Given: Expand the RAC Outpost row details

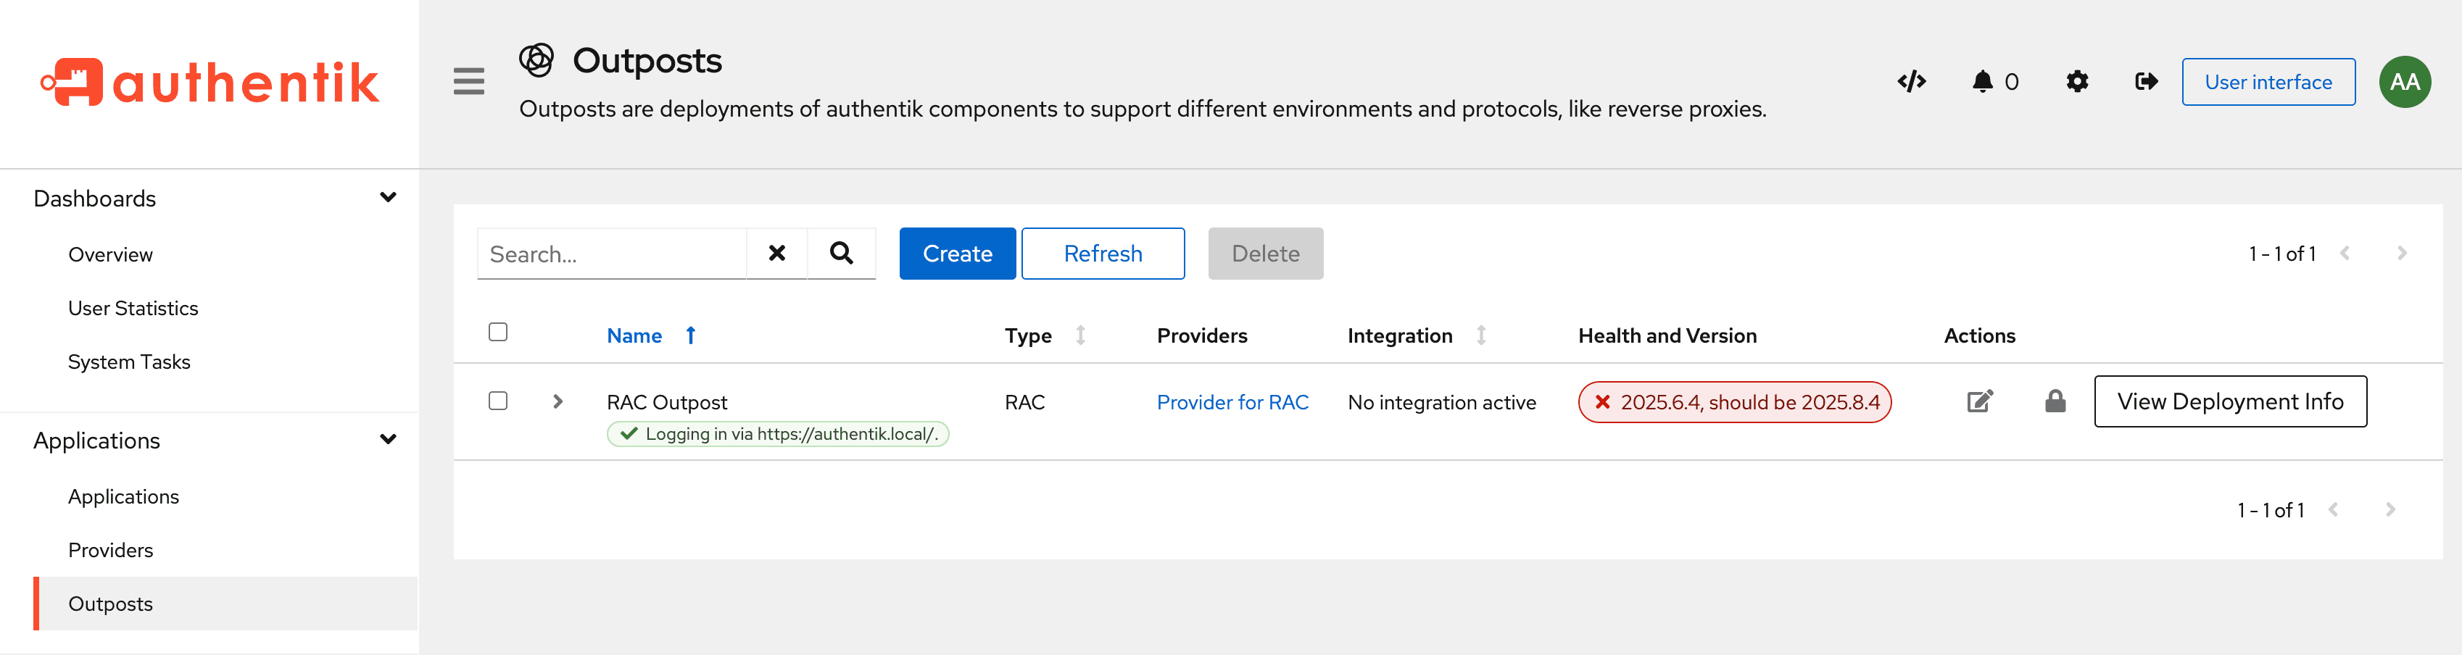Looking at the screenshot, I should point(558,402).
